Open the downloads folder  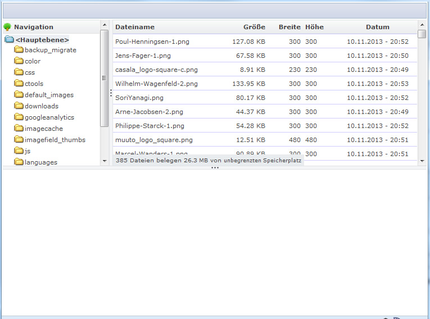pos(41,106)
